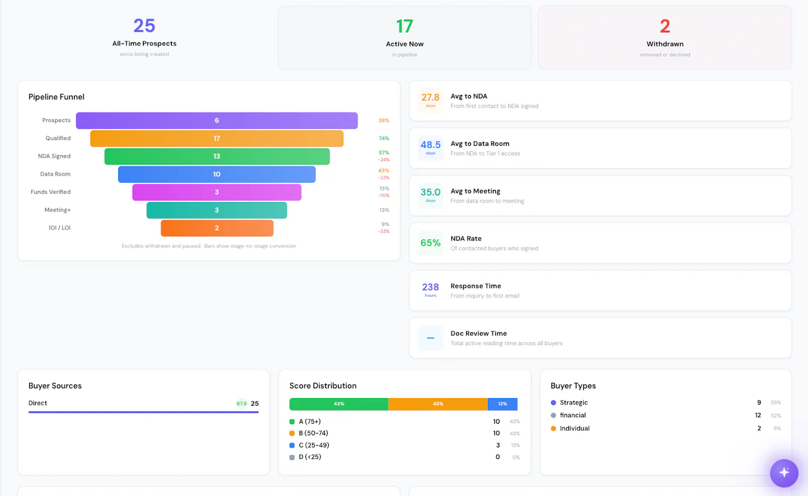Screen dimensions: 808x496
Task: Click the Pipeline Funnel heading
Action: (57, 97)
